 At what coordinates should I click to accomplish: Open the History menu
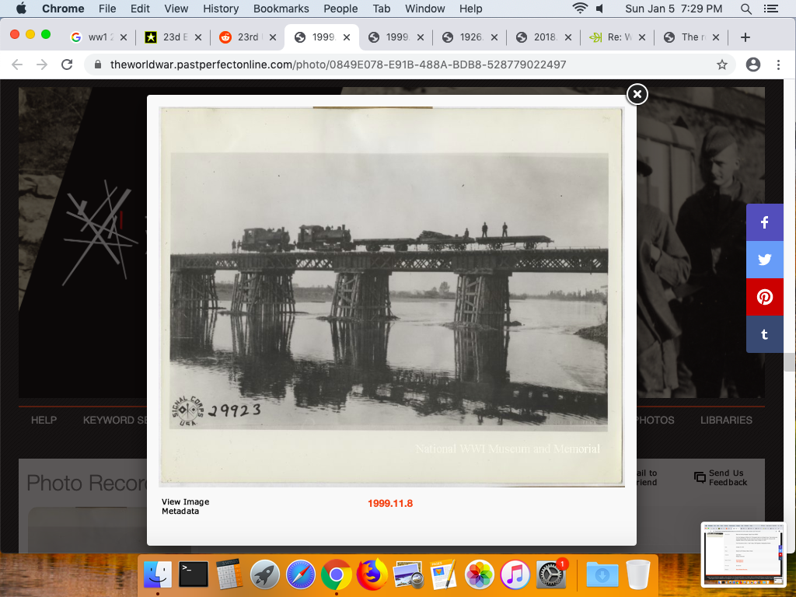pos(221,9)
